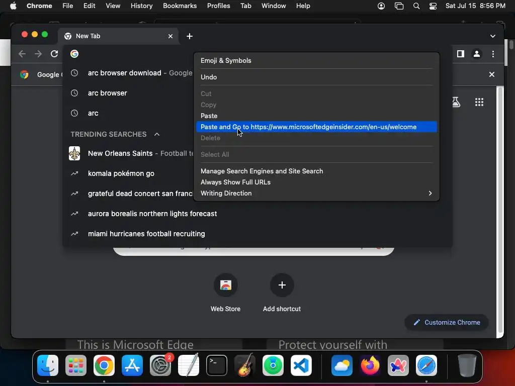515x386 pixels.
Task: Click the menu bar date and time
Action: click(x=475, y=6)
